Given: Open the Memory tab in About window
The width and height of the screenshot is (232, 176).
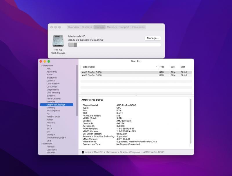Looking at the screenshot, I should click(x=112, y=27).
